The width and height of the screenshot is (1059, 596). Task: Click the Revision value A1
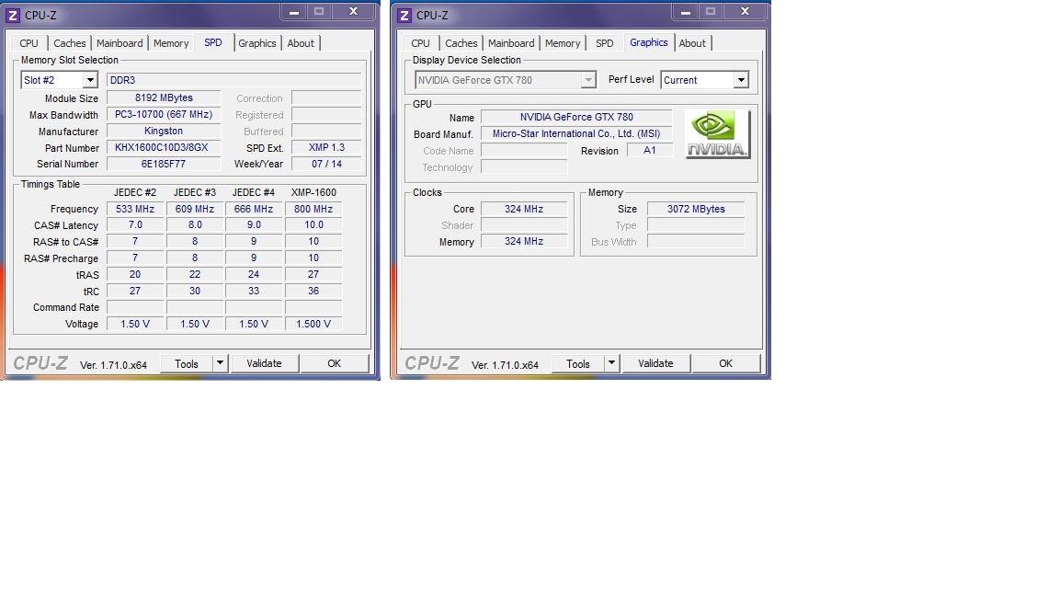pos(650,150)
